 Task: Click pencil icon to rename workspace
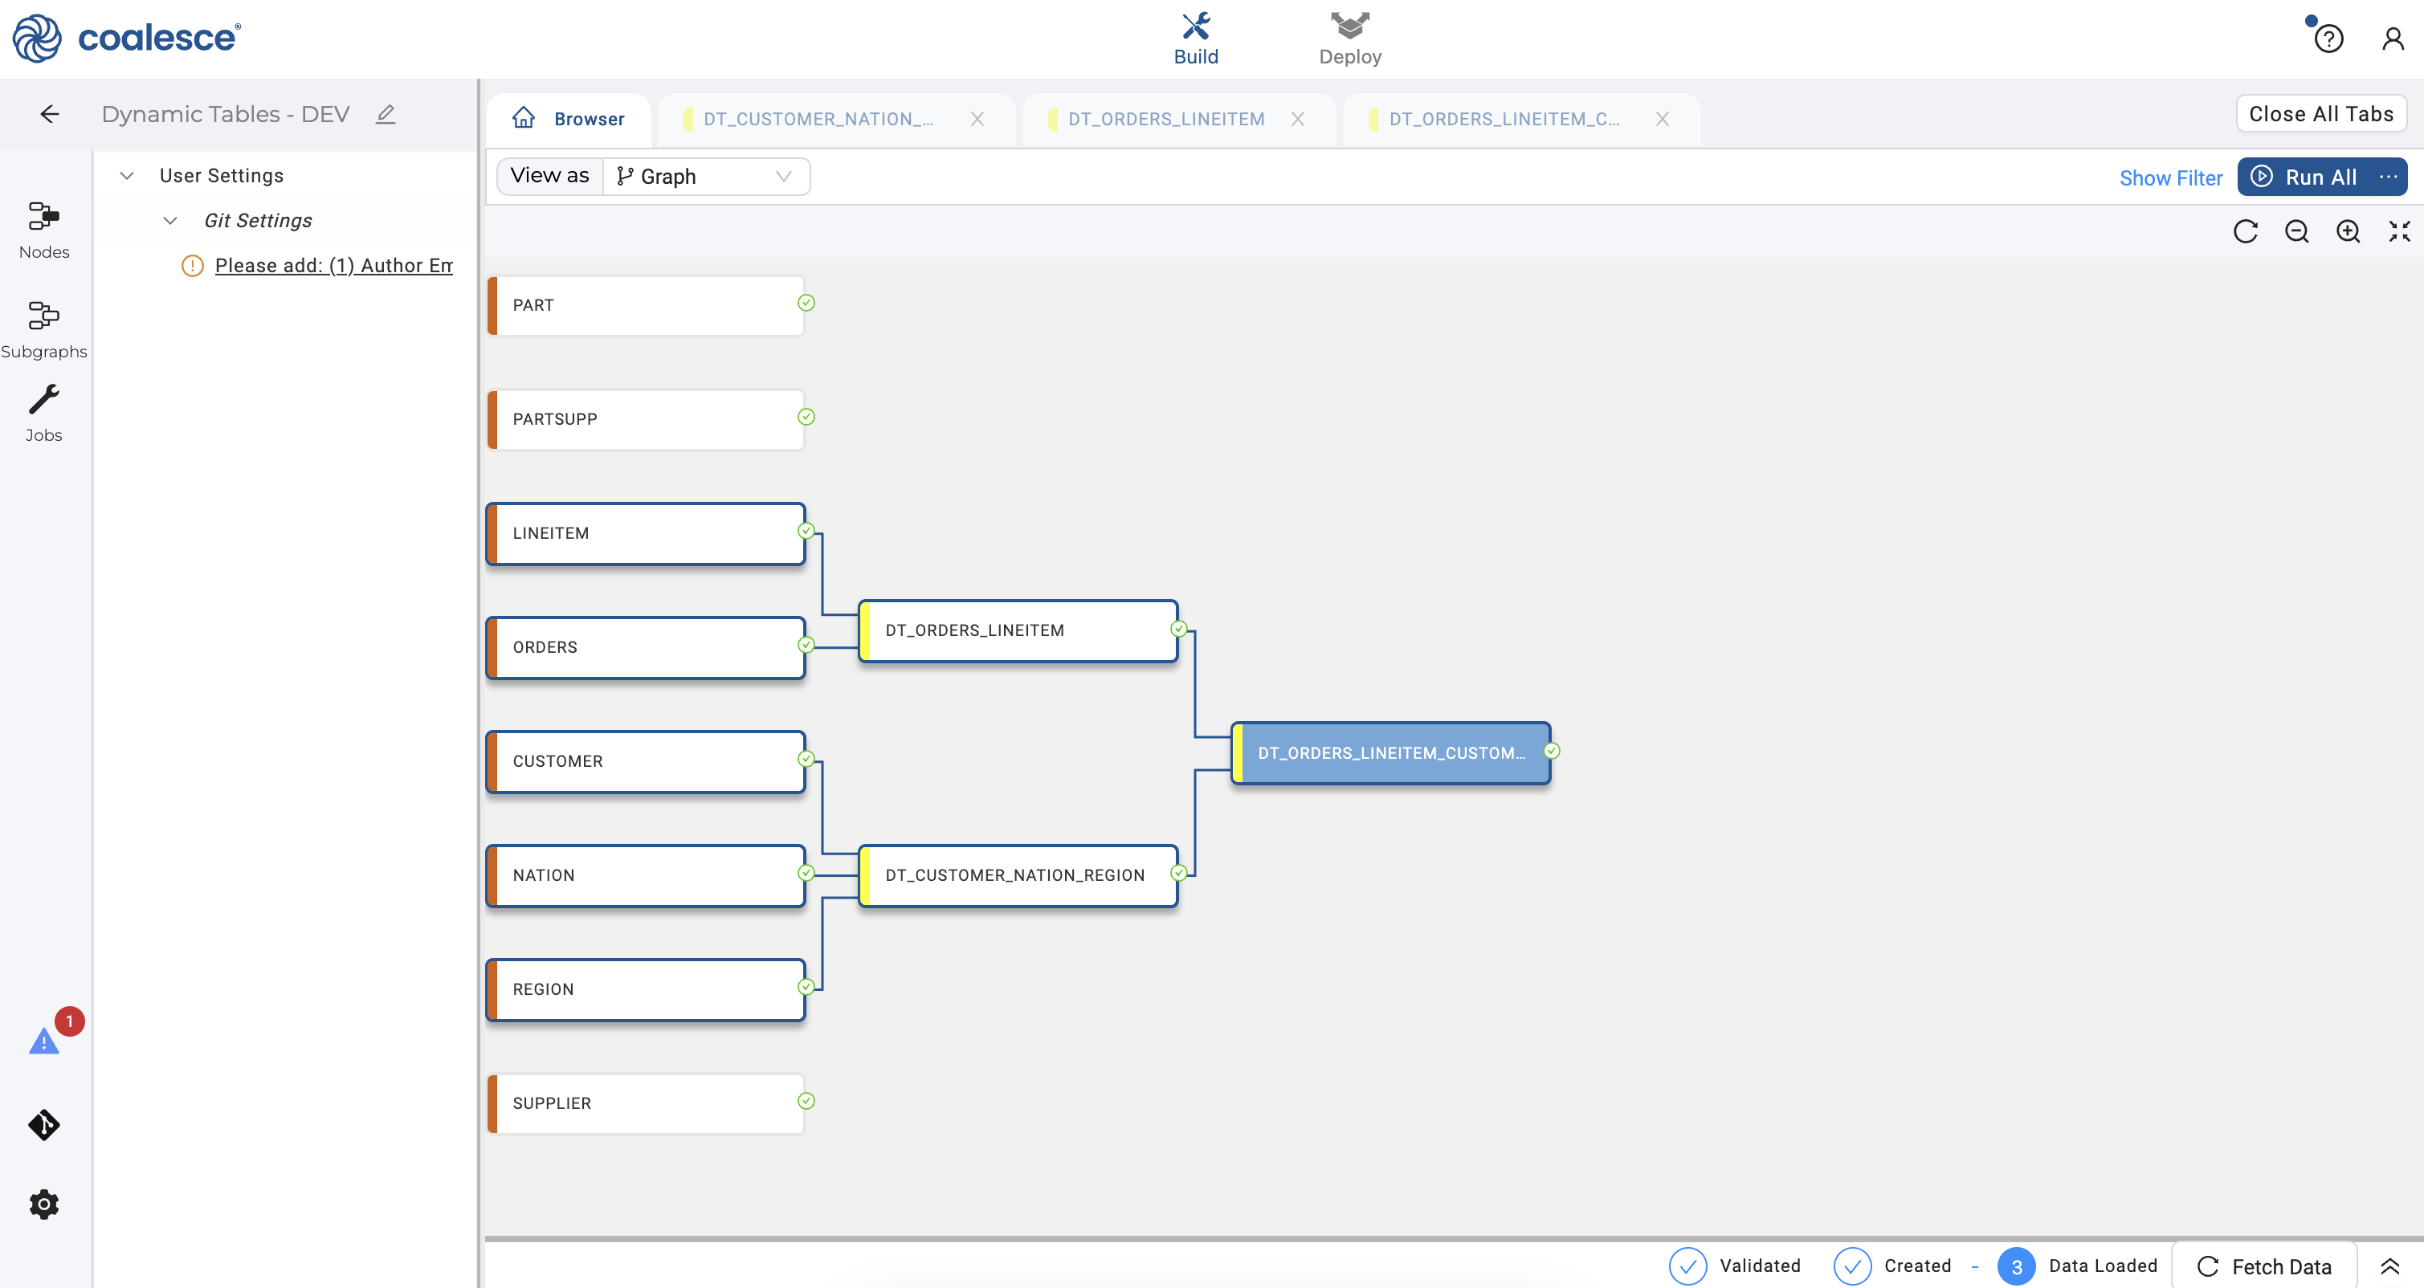point(385,114)
